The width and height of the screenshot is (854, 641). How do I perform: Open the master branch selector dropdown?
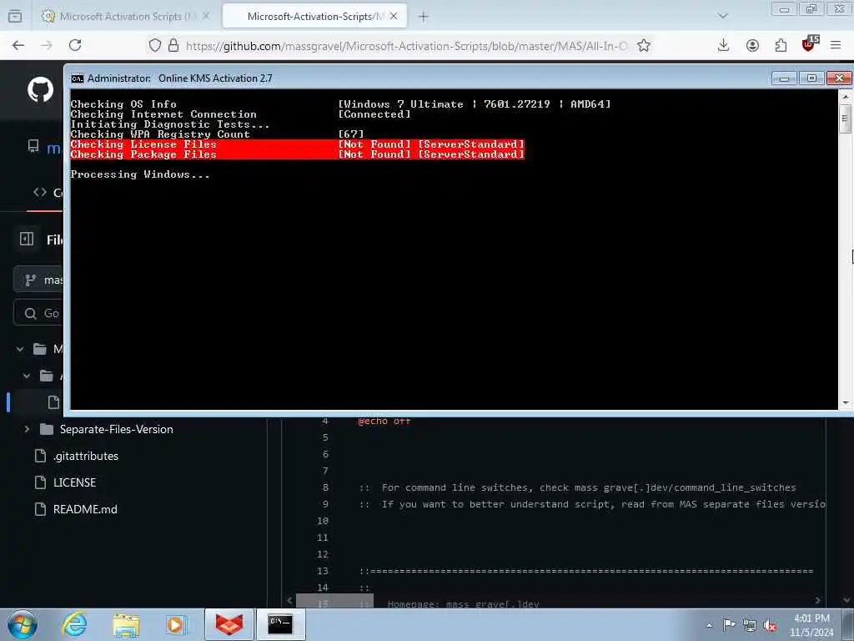39,280
